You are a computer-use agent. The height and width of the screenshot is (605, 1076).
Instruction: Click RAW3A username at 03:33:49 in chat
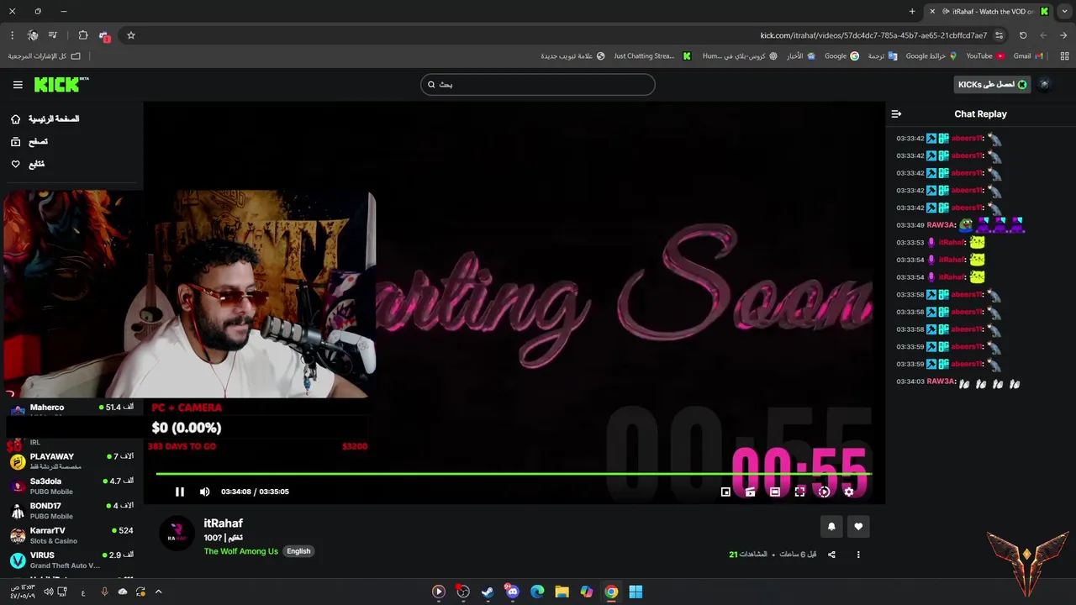click(941, 225)
